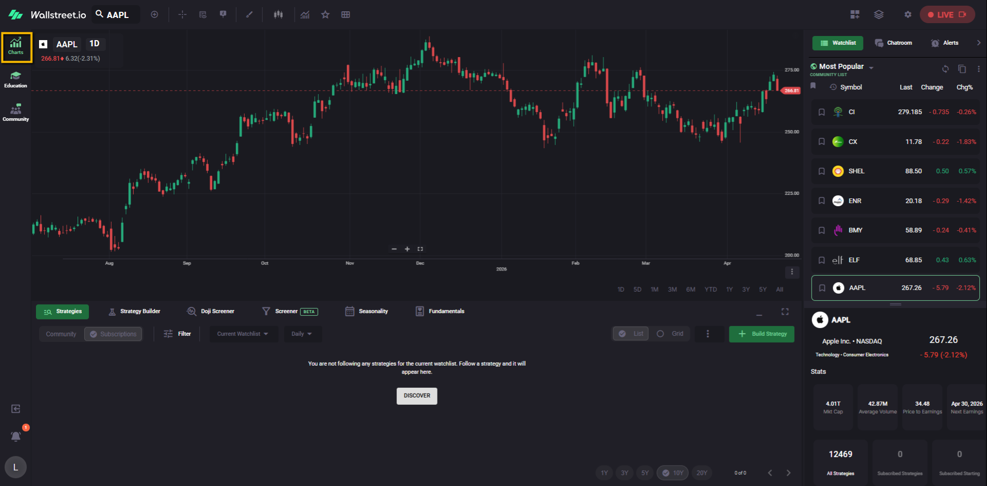Open the notifications bell icon
The height and width of the screenshot is (486, 987).
[x=16, y=436]
